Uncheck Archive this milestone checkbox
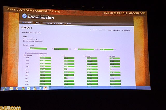Image resolution: width=166 pixels, height=110 pixels. [x=36, y=39]
